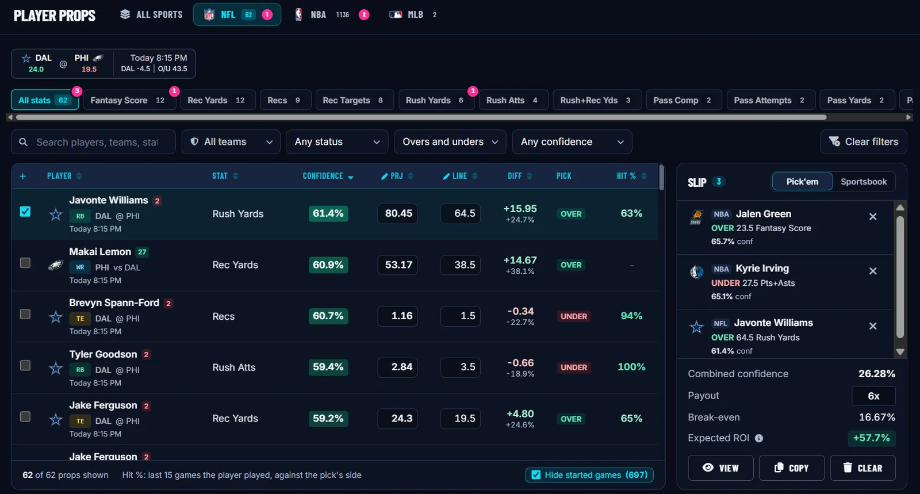Image resolution: width=920 pixels, height=494 pixels.
Task: Select the Rec Targets stat tab
Action: [x=354, y=100]
